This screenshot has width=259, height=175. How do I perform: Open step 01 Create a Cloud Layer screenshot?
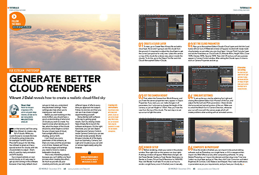(x=161, y=27)
